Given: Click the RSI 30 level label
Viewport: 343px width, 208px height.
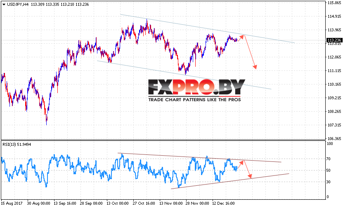Looking at the screenshot, I should (328, 182).
